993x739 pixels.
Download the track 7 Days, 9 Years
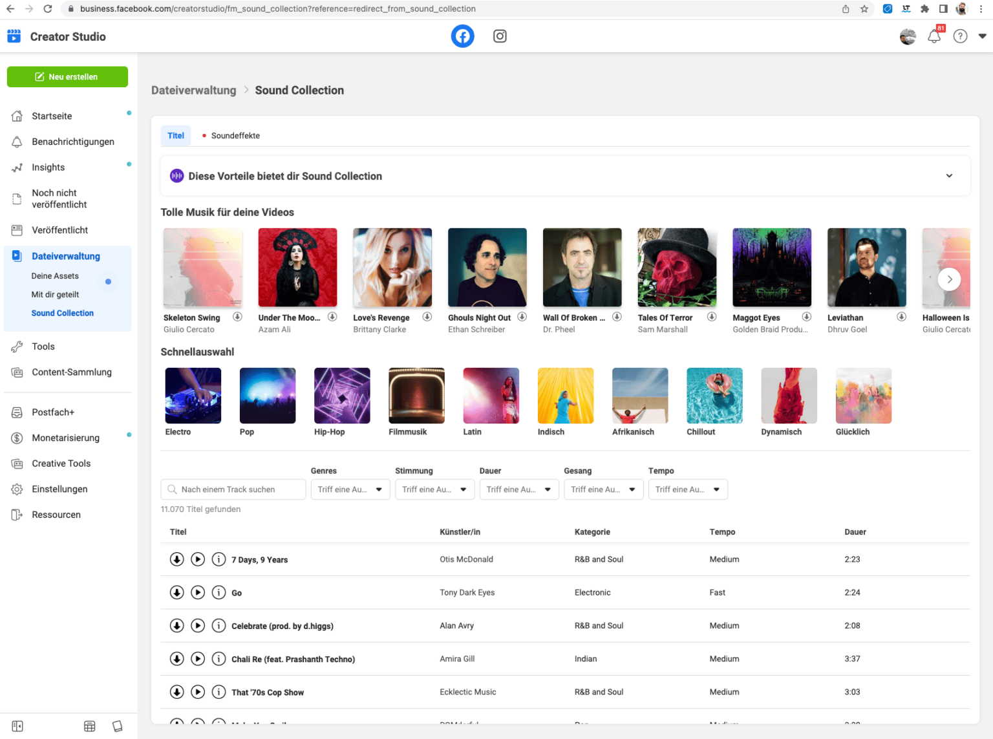tap(176, 559)
